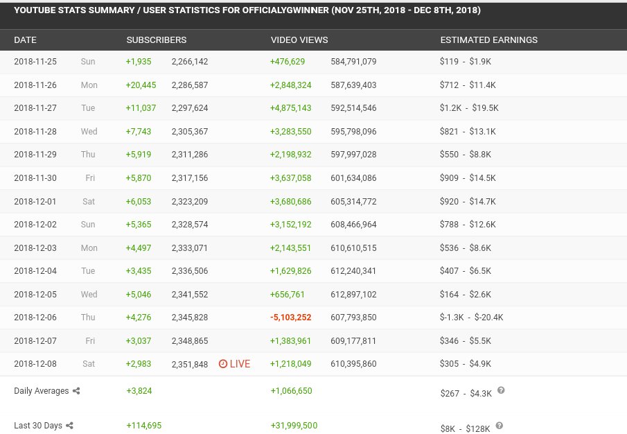Click date 2018-11-28
This screenshot has width=627, height=434.
[35, 132]
